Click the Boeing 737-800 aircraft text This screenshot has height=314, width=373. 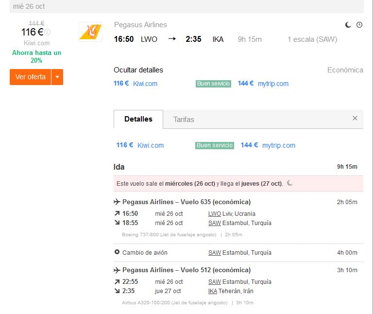point(169,235)
